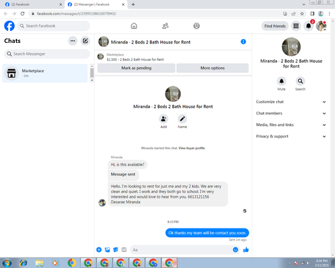Expand Privacy & support section
Screen dimensions: 335x268
pos(291,137)
